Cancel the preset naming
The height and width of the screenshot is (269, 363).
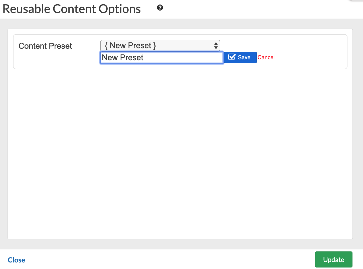pyautogui.click(x=266, y=57)
